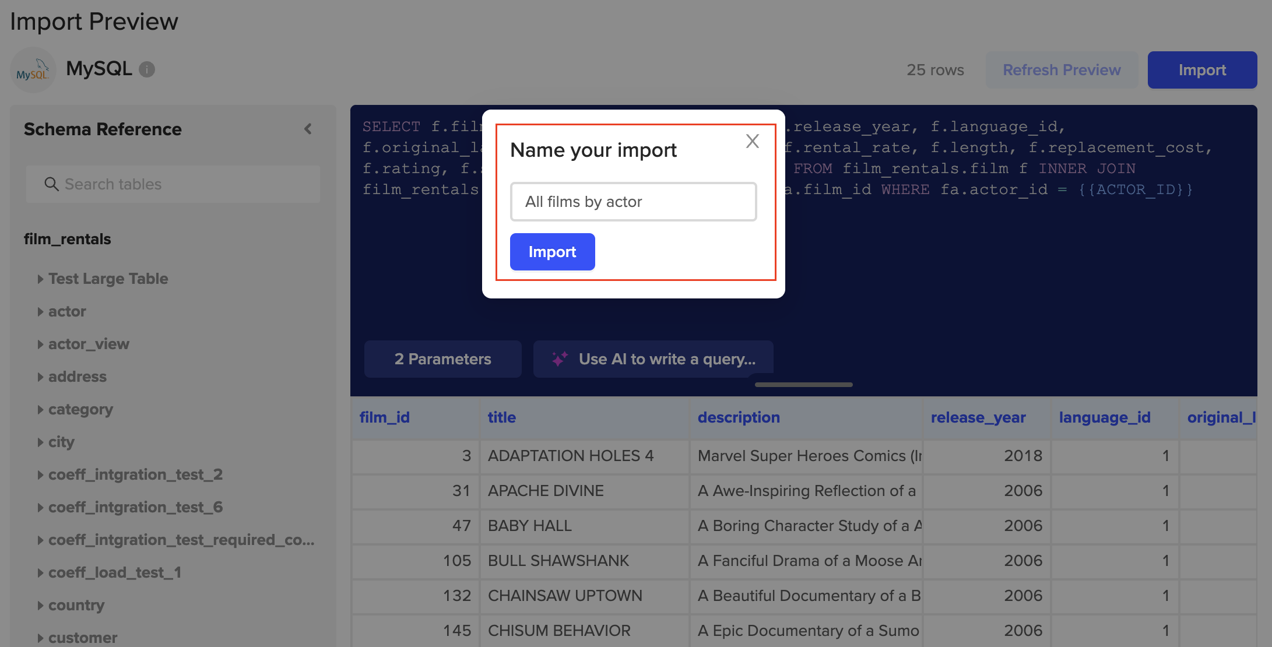Click the MySQL logo icon
This screenshot has width=1272, height=647.
click(x=33, y=70)
